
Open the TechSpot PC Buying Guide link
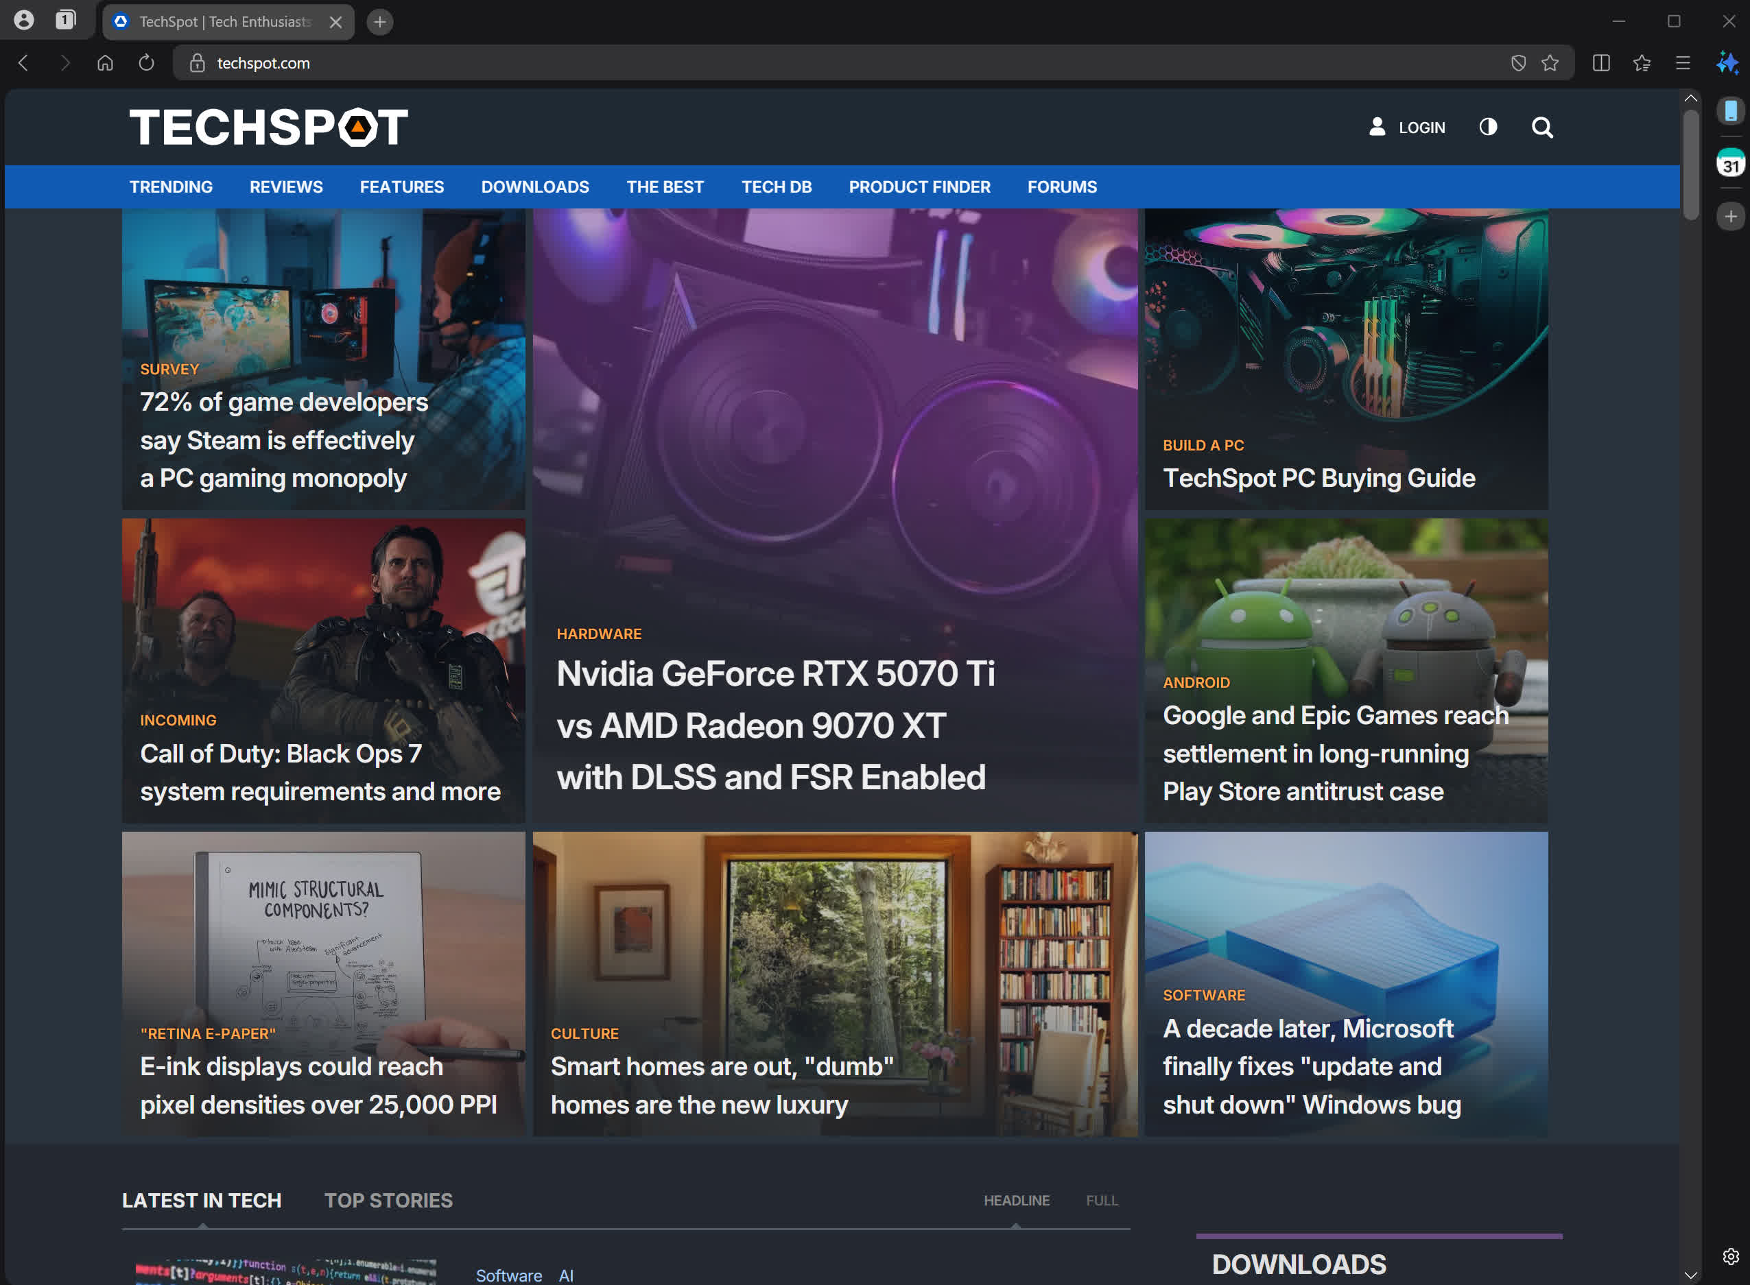coord(1318,478)
